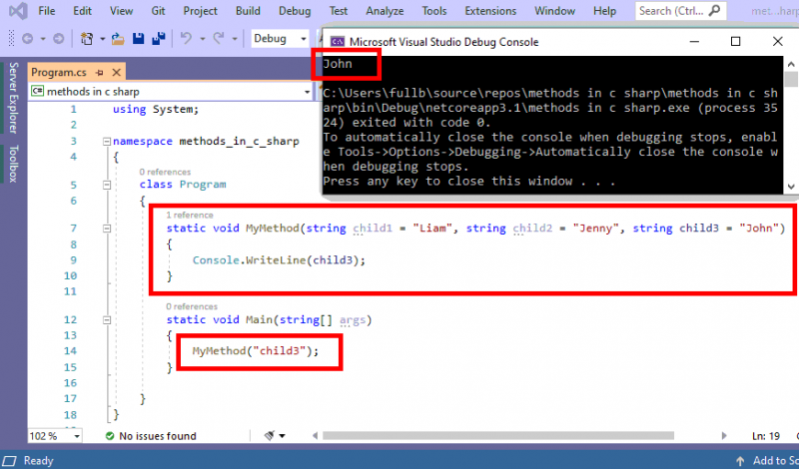Click the code cleanup broom icon
This screenshot has height=469, width=799.
tap(271, 436)
